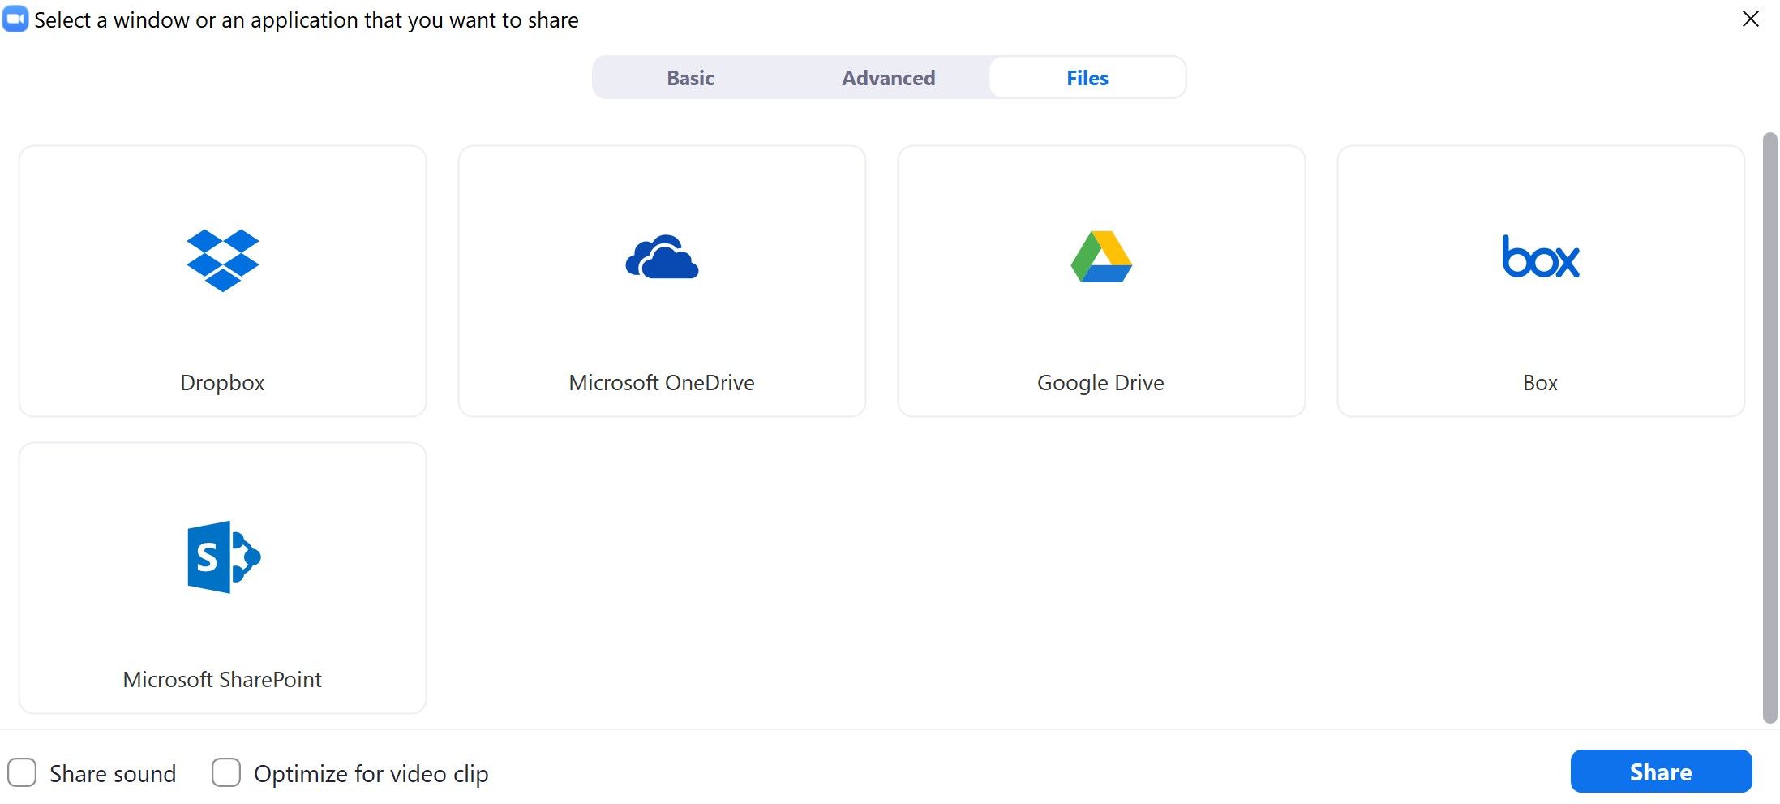Screen dimensions: 1780x804
Task: Switch to the Basic tab
Action: (689, 77)
